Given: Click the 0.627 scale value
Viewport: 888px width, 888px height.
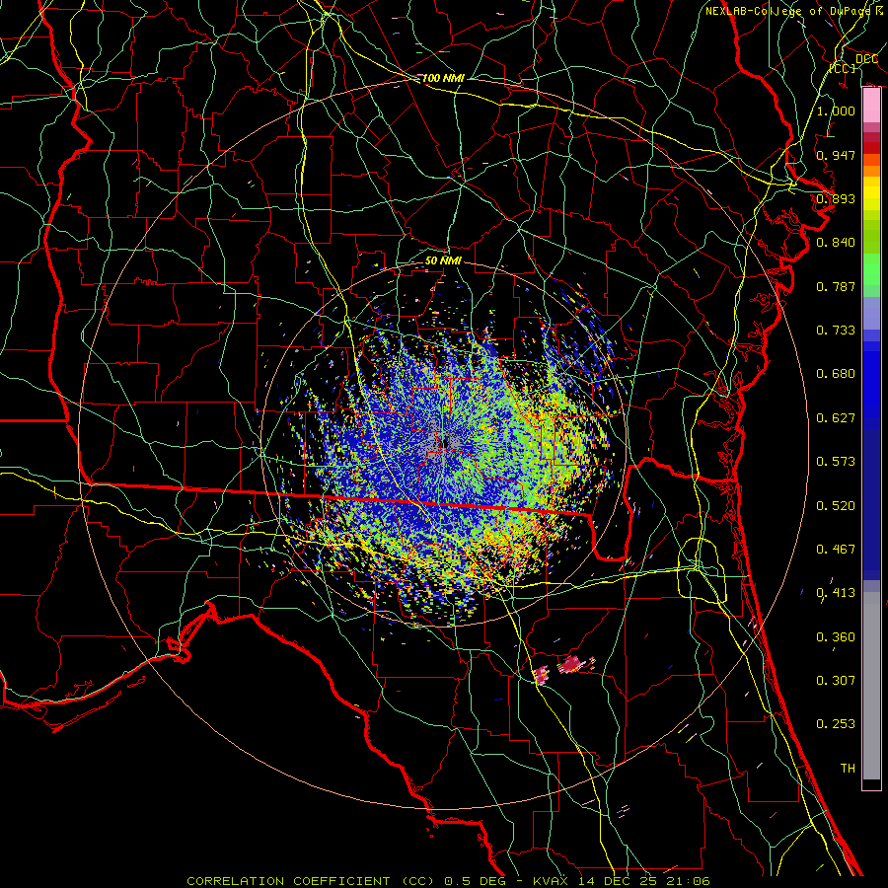Looking at the screenshot, I should 836,418.
